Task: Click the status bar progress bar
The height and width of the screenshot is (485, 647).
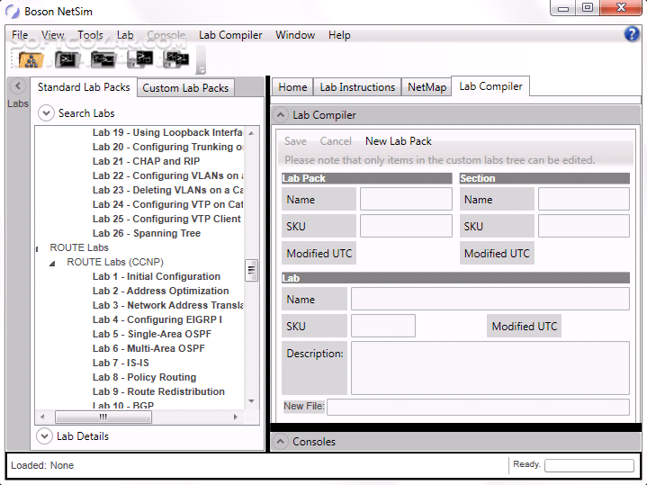Action: pyautogui.click(x=589, y=465)
